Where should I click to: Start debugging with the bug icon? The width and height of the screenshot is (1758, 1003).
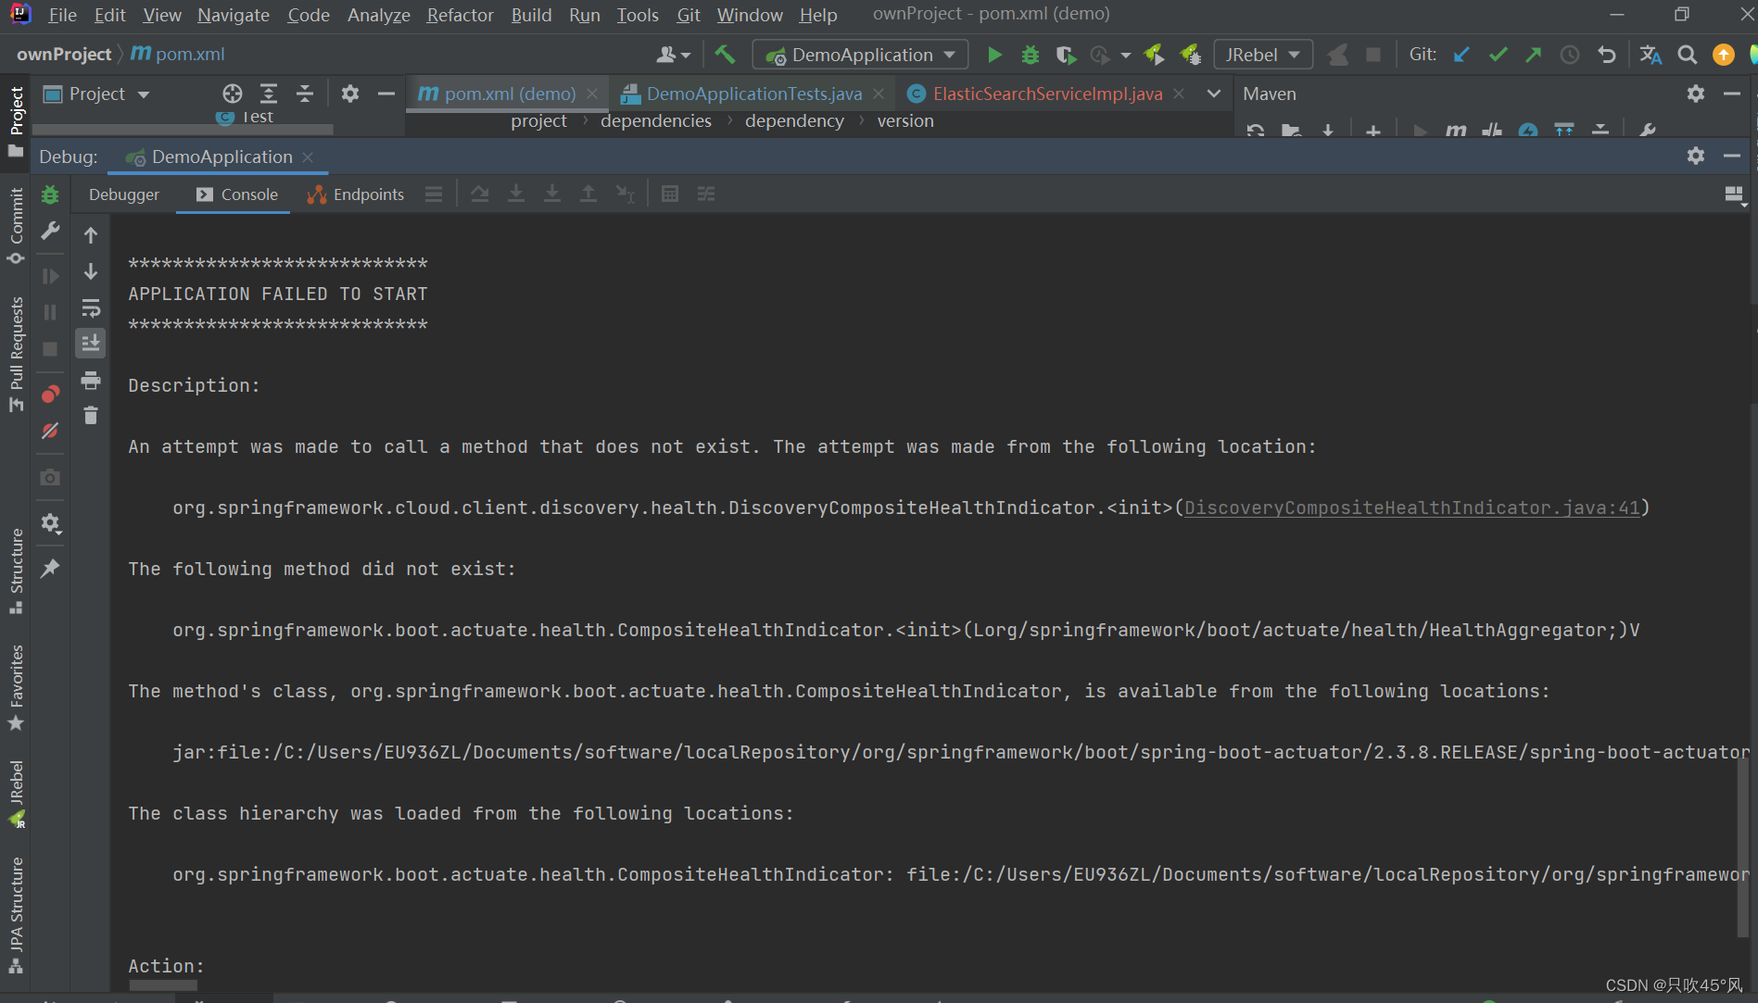[1030, 55]
